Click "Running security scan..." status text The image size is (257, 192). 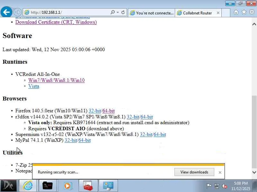pyautogui.click(x=58, y=172)
